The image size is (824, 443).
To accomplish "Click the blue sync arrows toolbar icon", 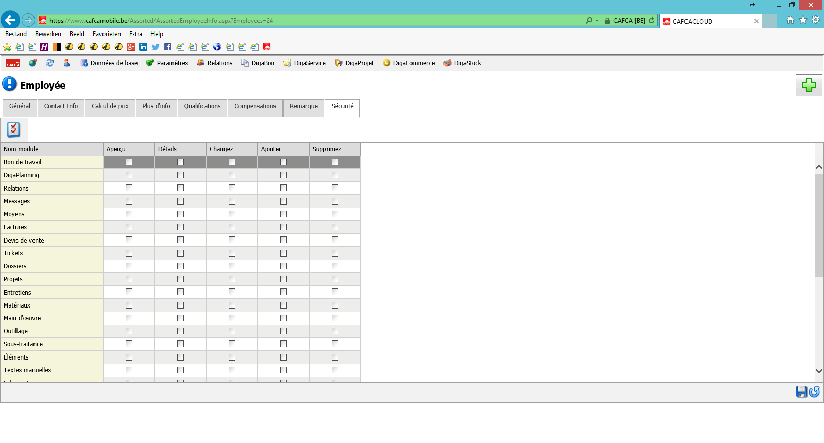I will coord(50,63).
